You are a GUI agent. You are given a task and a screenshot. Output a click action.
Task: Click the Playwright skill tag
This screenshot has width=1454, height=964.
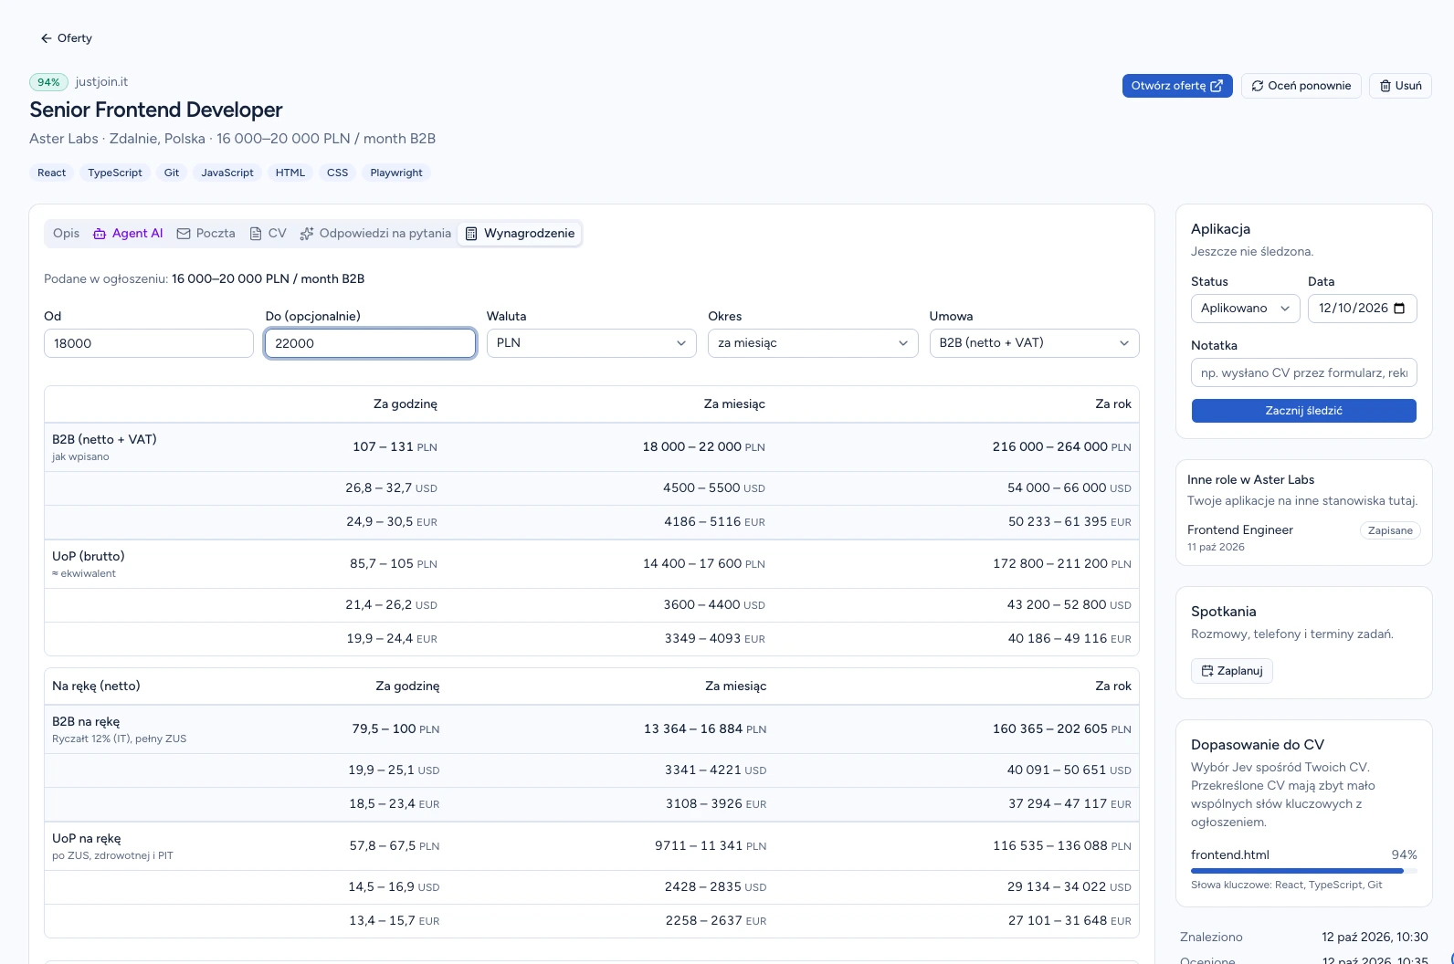point(396,173)
